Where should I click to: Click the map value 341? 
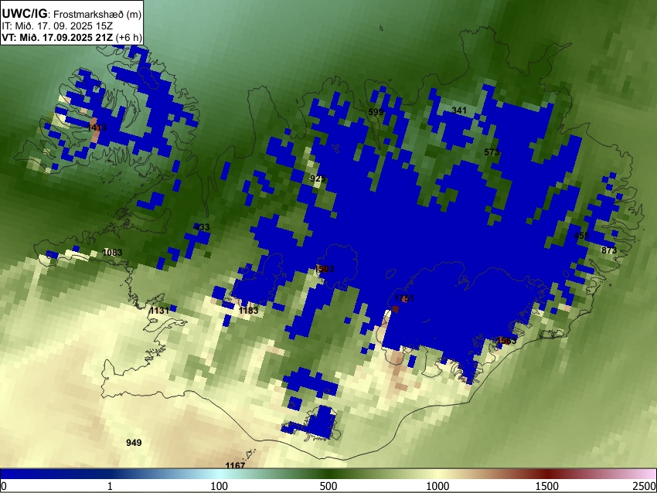tap(459, 110)
